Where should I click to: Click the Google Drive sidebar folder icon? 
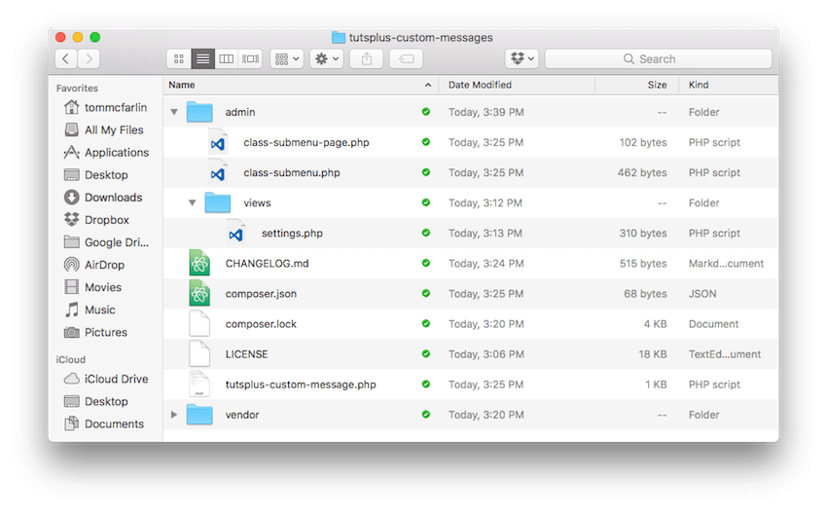[71, 242]
